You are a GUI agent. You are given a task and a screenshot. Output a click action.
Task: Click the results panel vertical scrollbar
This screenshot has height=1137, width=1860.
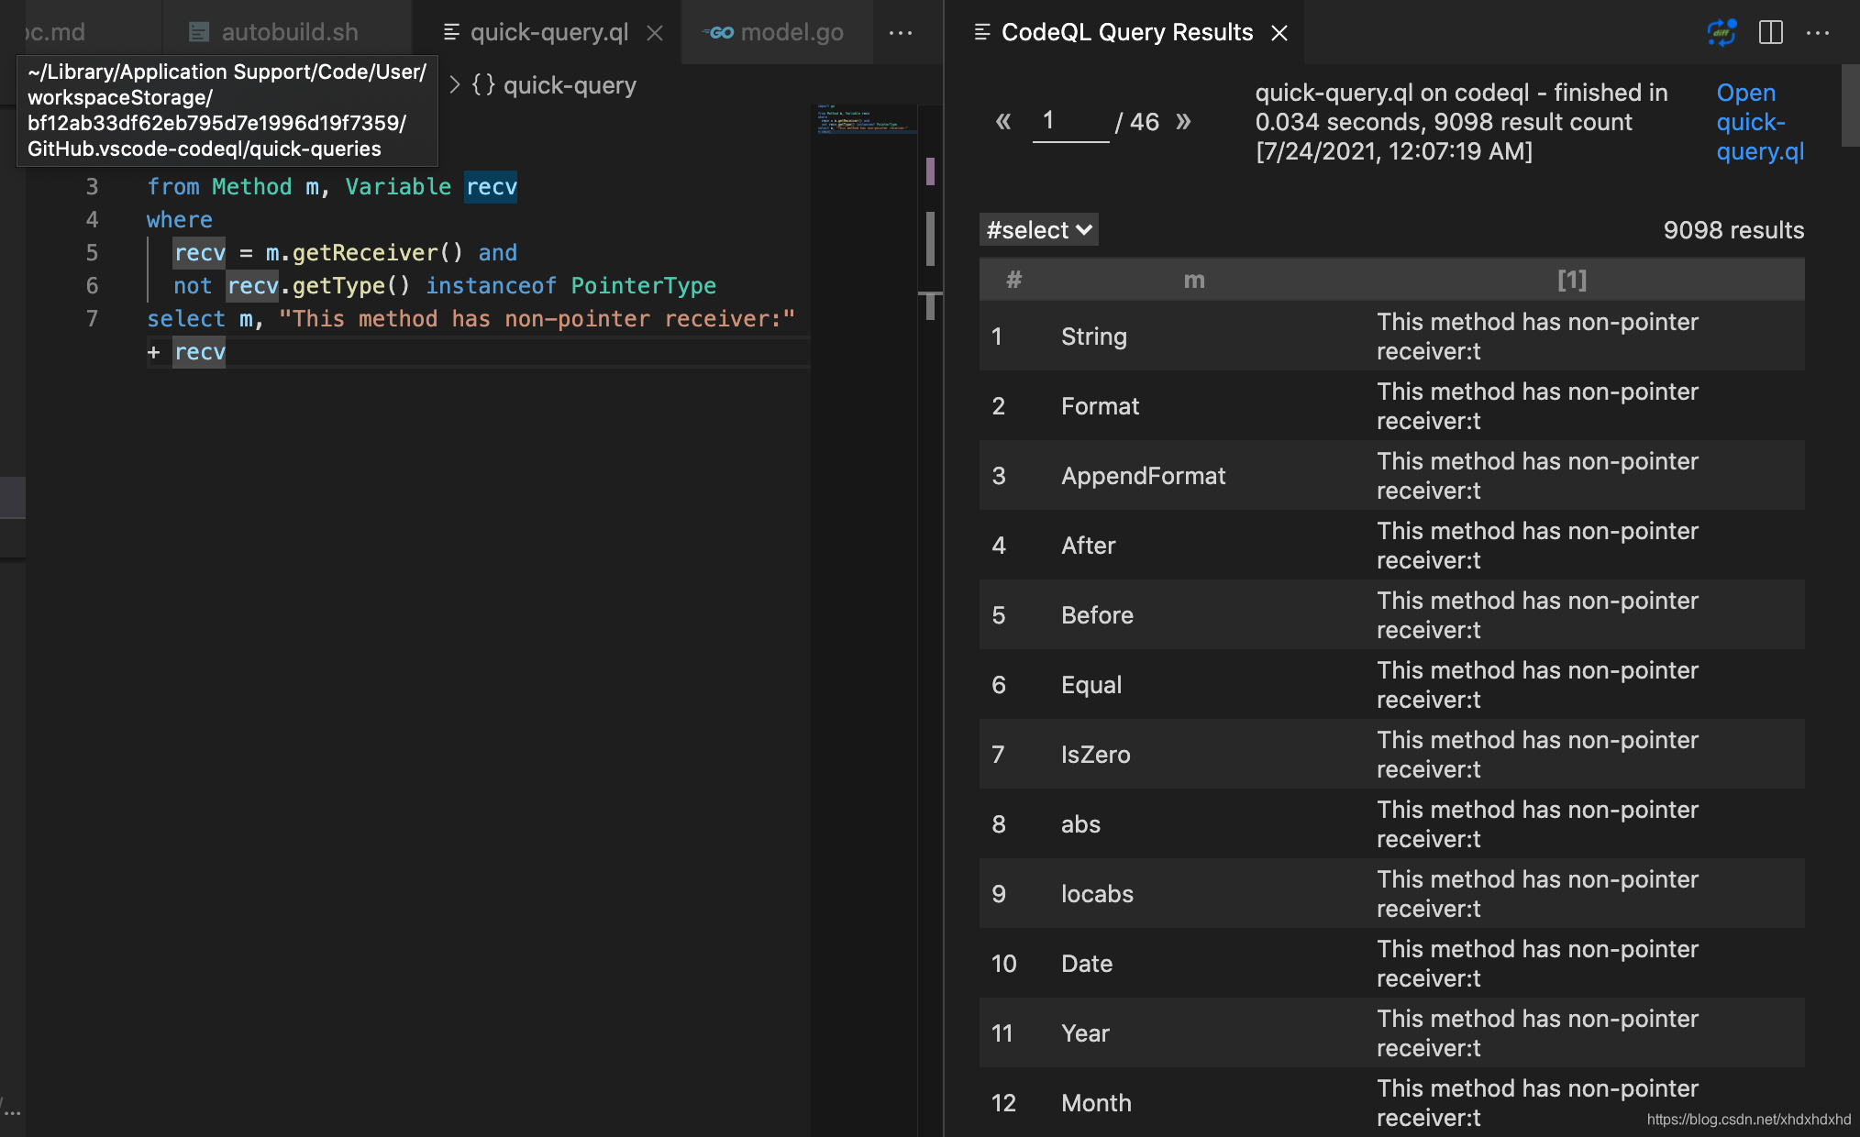point(1850,105)
